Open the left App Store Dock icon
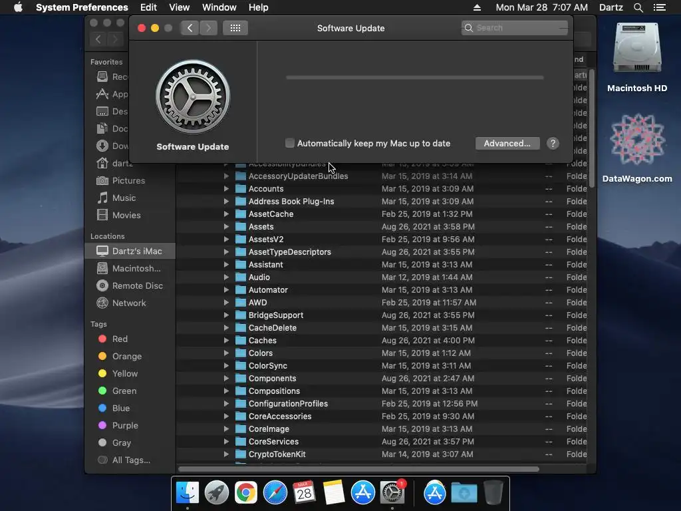681x511 pixels. pos(362,492)
